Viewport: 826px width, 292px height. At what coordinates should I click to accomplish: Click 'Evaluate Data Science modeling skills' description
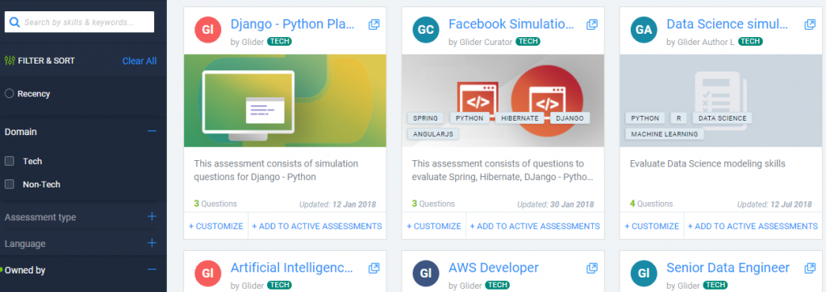707,164
